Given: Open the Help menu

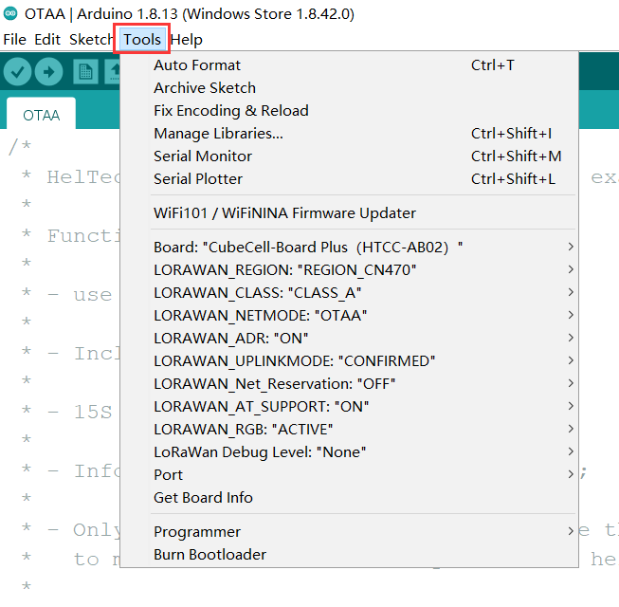Looking at the screenshot, I should pos(187,40).
